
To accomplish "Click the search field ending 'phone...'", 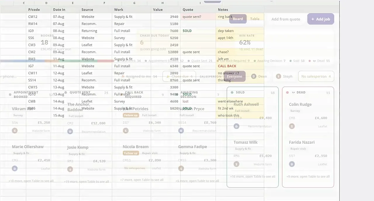I will 9,77.
